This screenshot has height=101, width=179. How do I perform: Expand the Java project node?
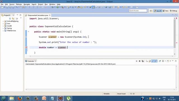tap(3, 24)
